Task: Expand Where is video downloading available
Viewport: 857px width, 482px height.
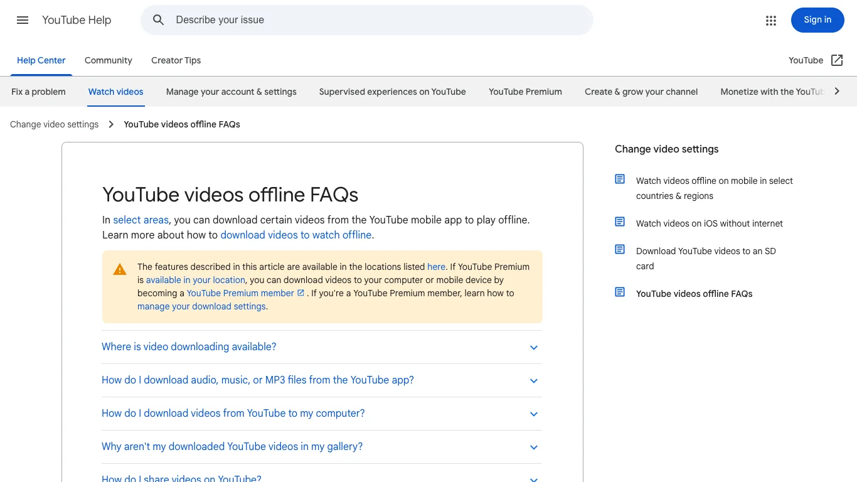Action: tap(534, 348)
